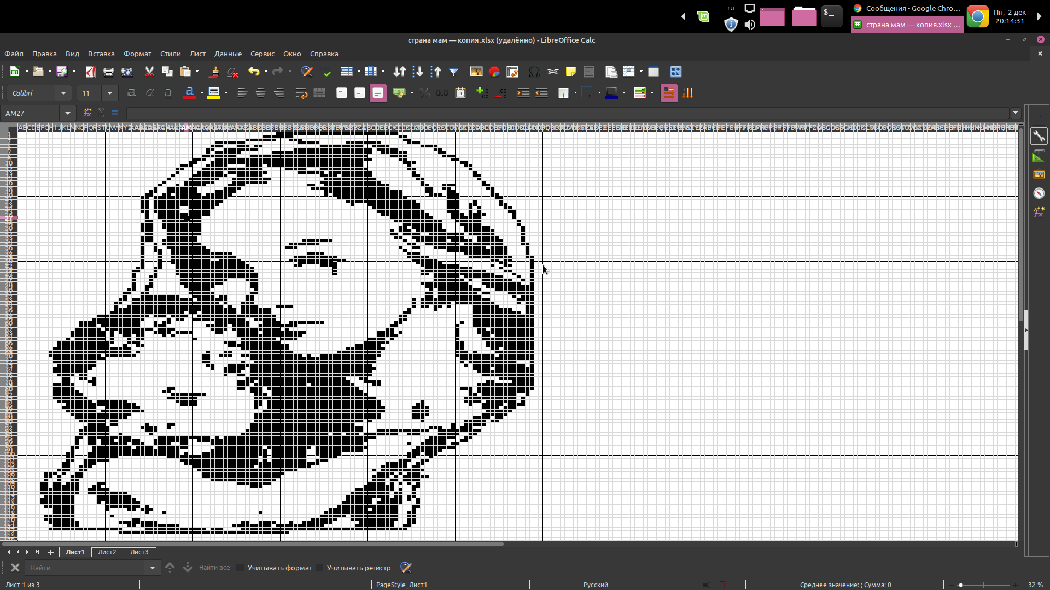The height and width of the screenshot is (590, 1050).
Task: Insert a comment via yellow note icon
Action: [x=570, y=72]
